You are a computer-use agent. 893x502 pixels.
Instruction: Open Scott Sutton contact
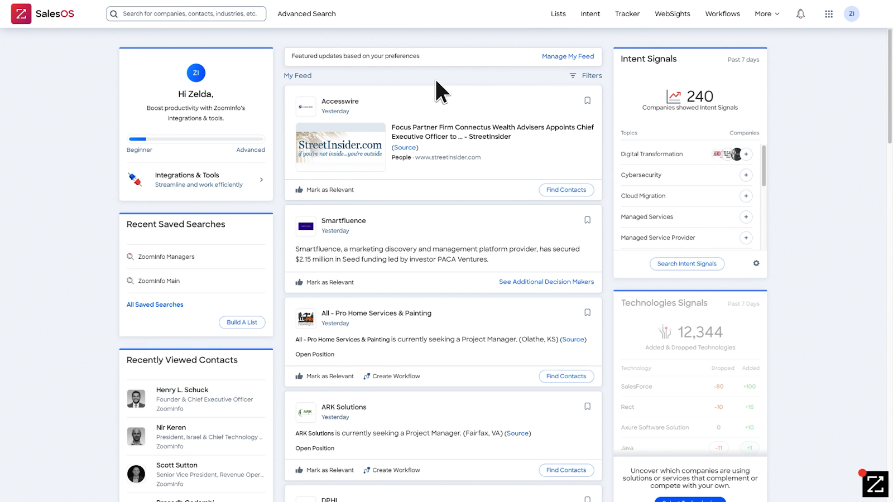pos(196,474)
